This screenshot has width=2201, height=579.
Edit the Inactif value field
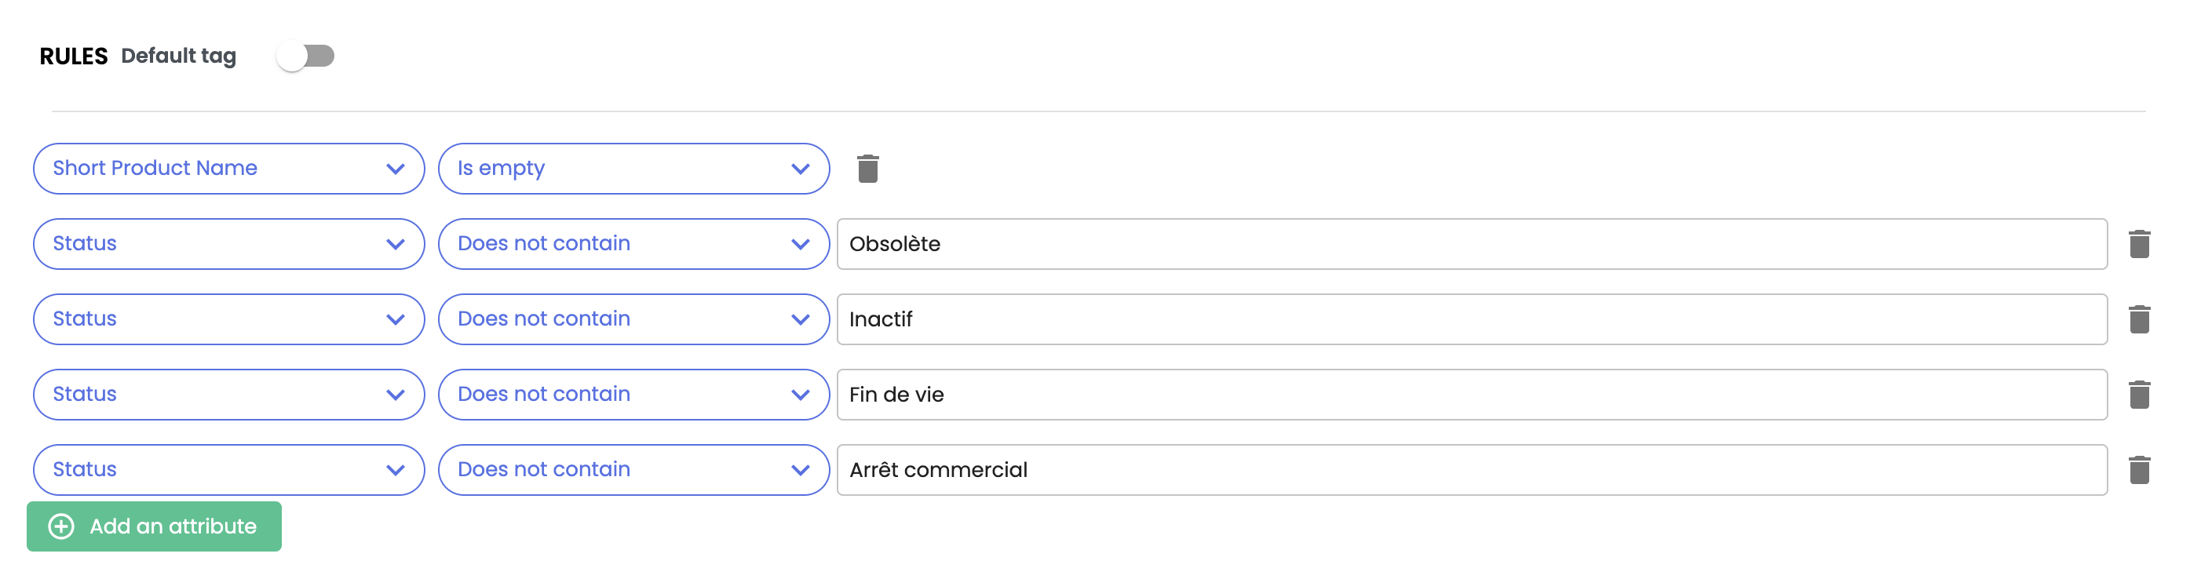tap(1471, 319)
